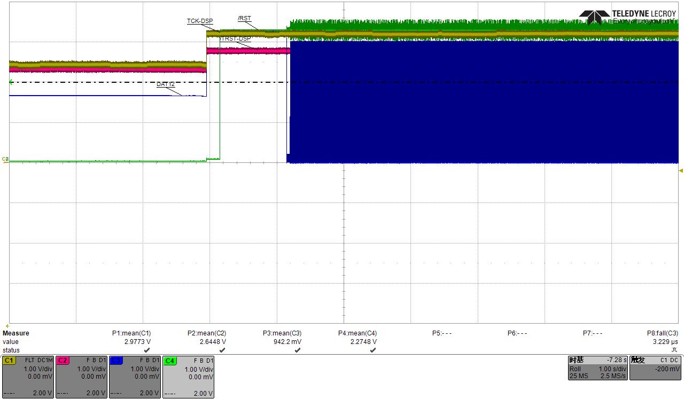Click the -7.28 s delay value in timebase box

pyautogui.click(x=616, y=361)
